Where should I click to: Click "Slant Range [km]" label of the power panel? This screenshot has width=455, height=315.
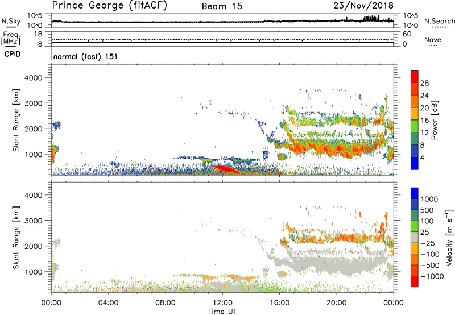tap(16, 120)
